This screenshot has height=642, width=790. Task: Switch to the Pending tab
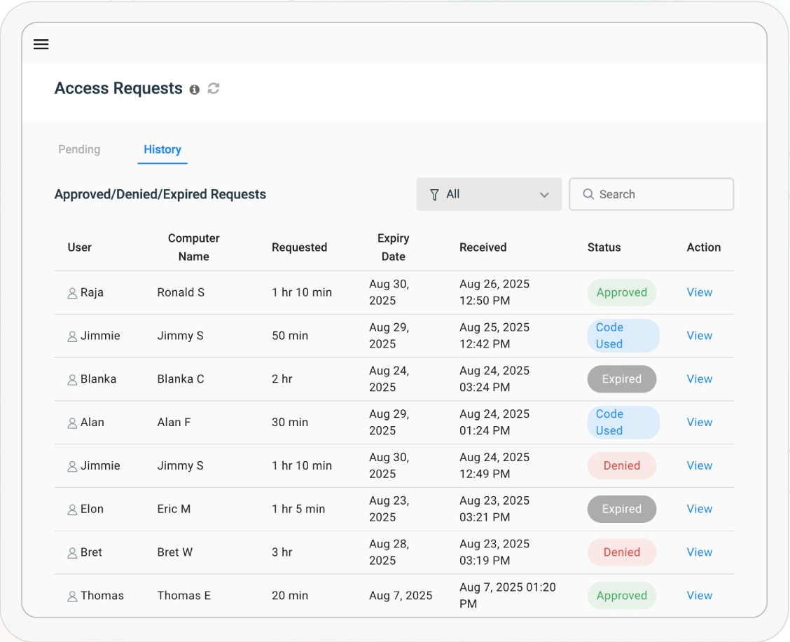(x=79, y=149)
